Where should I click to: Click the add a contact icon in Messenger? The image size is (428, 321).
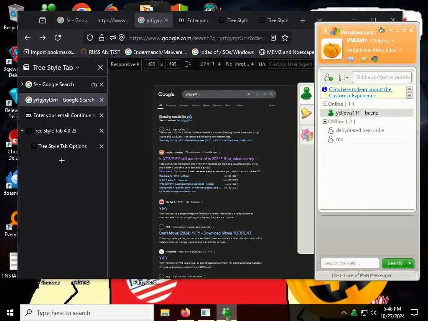[x=328, y=77]
